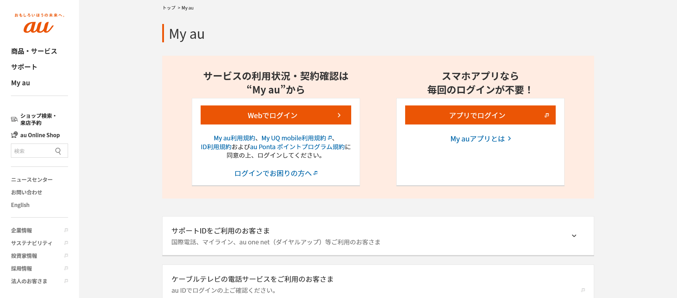Select My au in sidebar menu
The image size is (677, 298).
20,83
